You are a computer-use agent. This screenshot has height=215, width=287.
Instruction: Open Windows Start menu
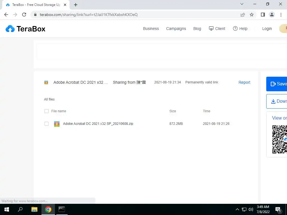point(7,209)
